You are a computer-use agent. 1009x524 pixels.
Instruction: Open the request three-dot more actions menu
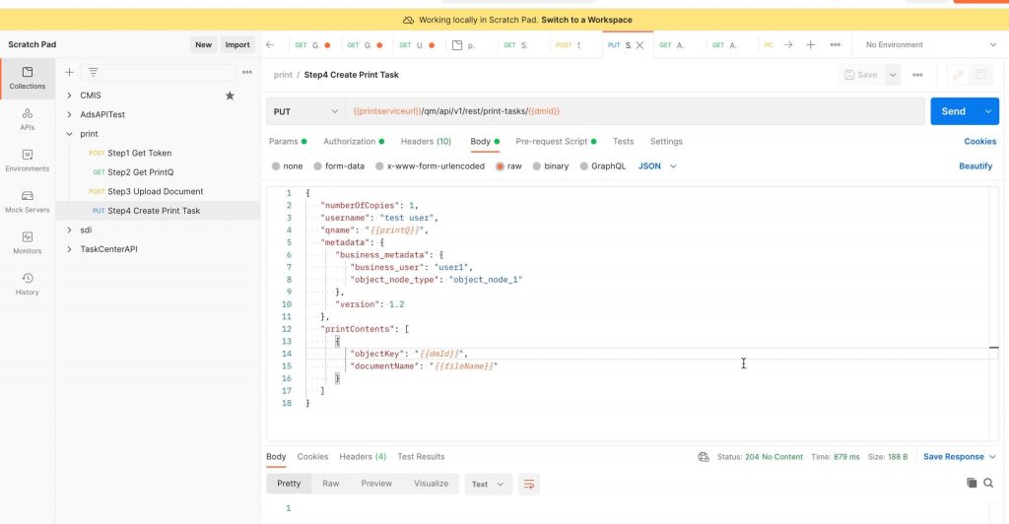coord(917,75)
